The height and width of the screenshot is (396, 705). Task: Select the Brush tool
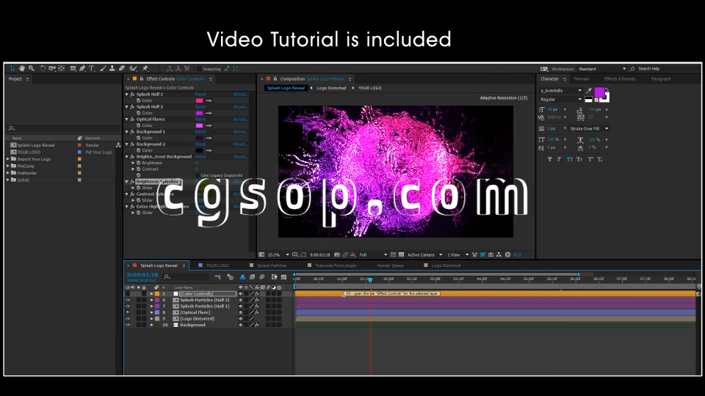(x=103, y=68)
